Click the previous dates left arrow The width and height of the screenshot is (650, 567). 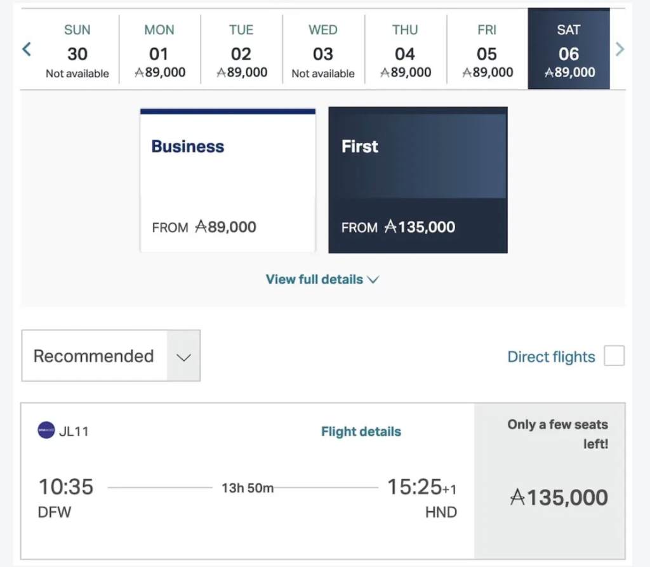coord(27,49)
